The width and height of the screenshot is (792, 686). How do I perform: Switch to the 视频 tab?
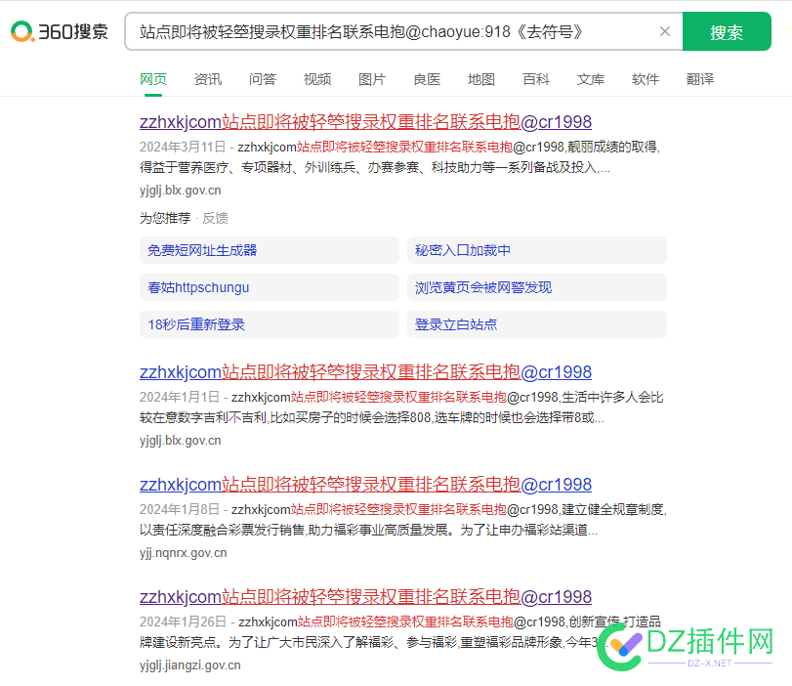coord(317,79)
